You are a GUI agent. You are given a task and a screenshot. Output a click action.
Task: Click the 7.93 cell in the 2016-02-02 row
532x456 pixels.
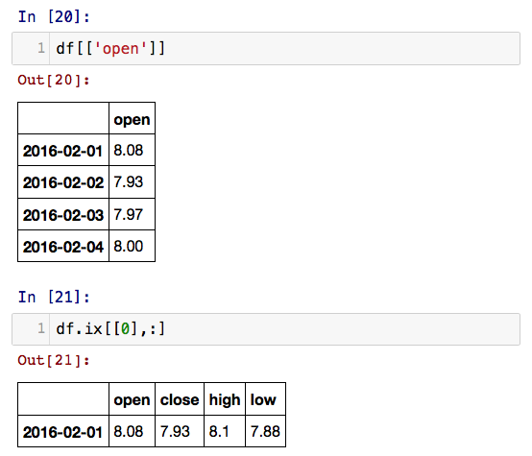132,182
